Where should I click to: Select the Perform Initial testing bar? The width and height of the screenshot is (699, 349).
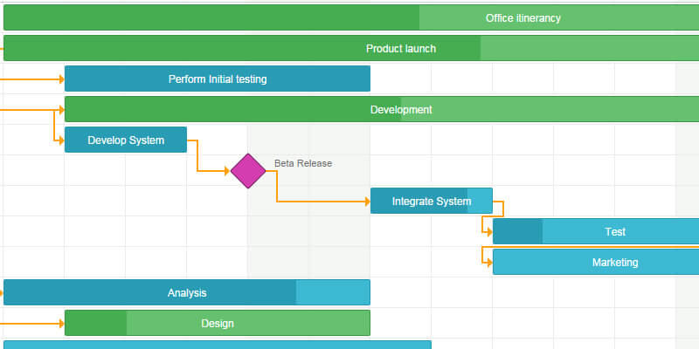coord(218,79)
